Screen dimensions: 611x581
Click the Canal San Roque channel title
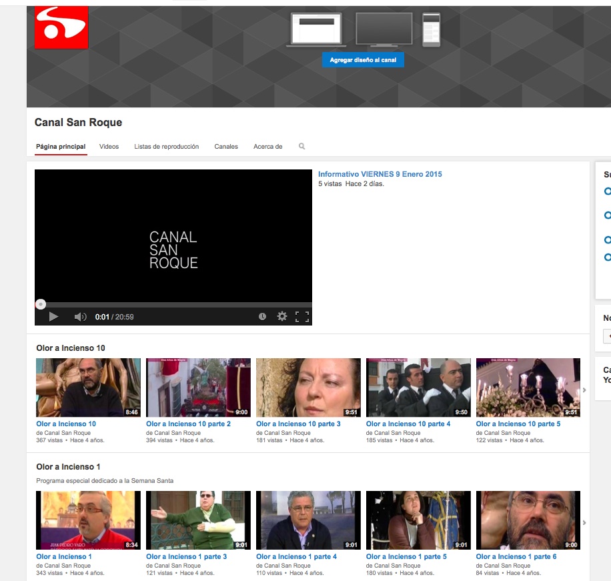[78, 122]
